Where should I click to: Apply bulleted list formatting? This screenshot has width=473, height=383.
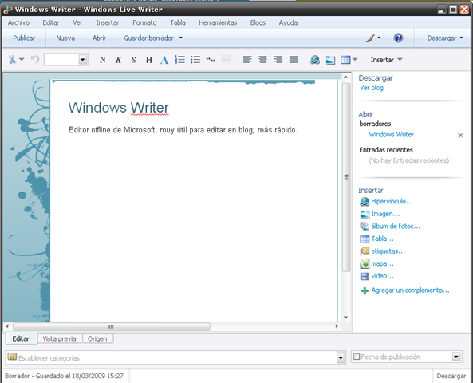coord(195,60)
